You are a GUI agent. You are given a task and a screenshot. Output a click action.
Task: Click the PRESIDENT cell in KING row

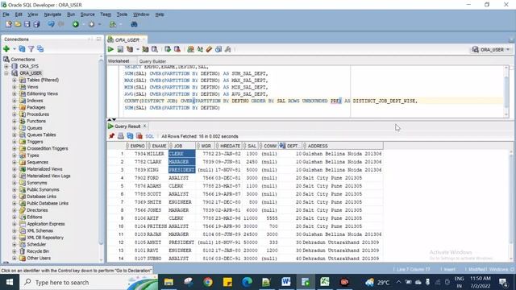click(181, 170)
